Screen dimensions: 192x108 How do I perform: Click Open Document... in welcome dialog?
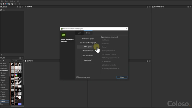click(x=88, y=55)
